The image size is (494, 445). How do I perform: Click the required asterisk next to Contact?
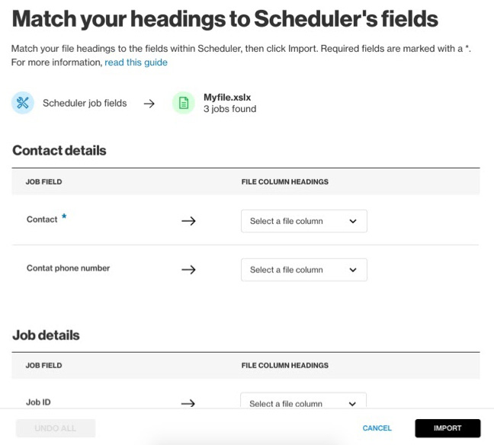click(x=65, y=218)
